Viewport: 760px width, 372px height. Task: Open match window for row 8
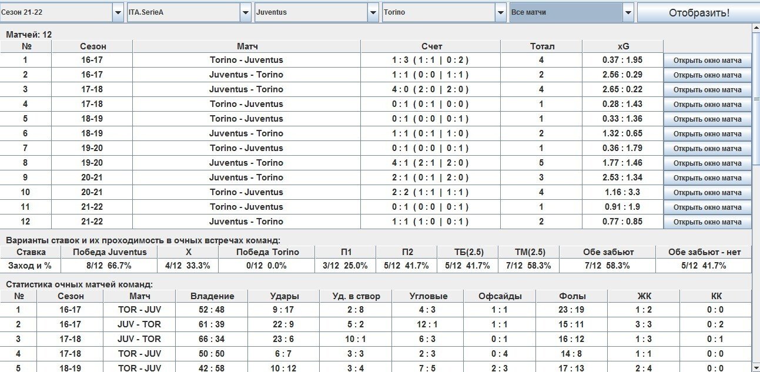pos(707,163)
